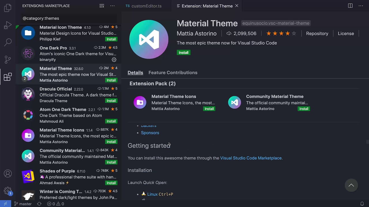This screenshot has height=207, width=369.
Task: Select the Dracula Official list entry
Action: (x=69, y=95)
